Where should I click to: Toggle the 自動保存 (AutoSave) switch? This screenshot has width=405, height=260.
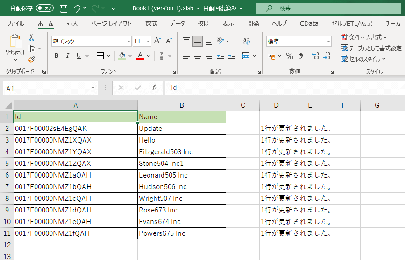[45, 8]
